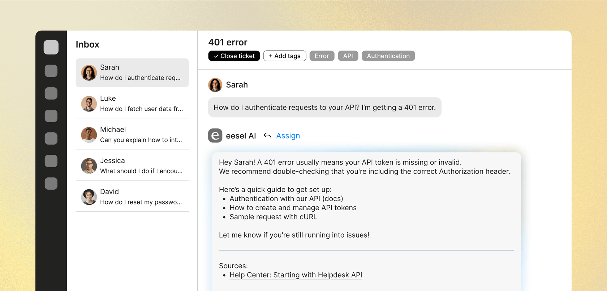
Task: Open Sarah's conversation in the inbox
Action: point(140,73)
